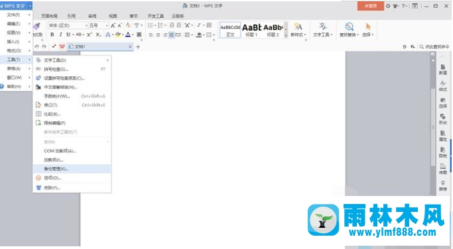453x249 pixels.
Task: Click the numbered list icon
Action: tap(161, 25)
